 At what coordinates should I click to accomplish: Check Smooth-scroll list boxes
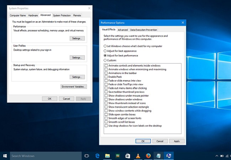[x=106, y=122]
